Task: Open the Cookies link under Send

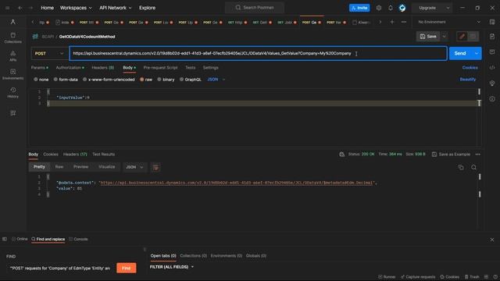Action: (470, 68)
